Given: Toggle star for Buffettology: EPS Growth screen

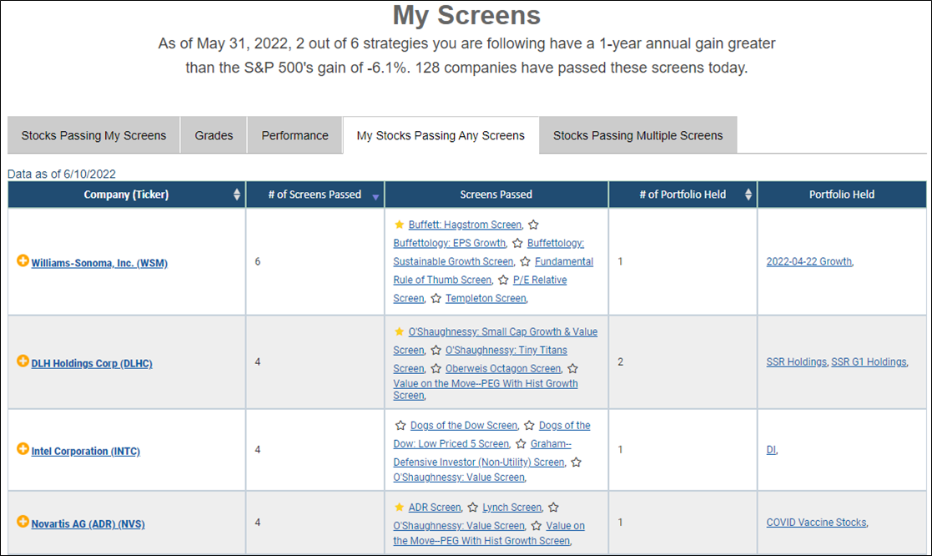Looking at the screenshot, I should coord(534,225).
